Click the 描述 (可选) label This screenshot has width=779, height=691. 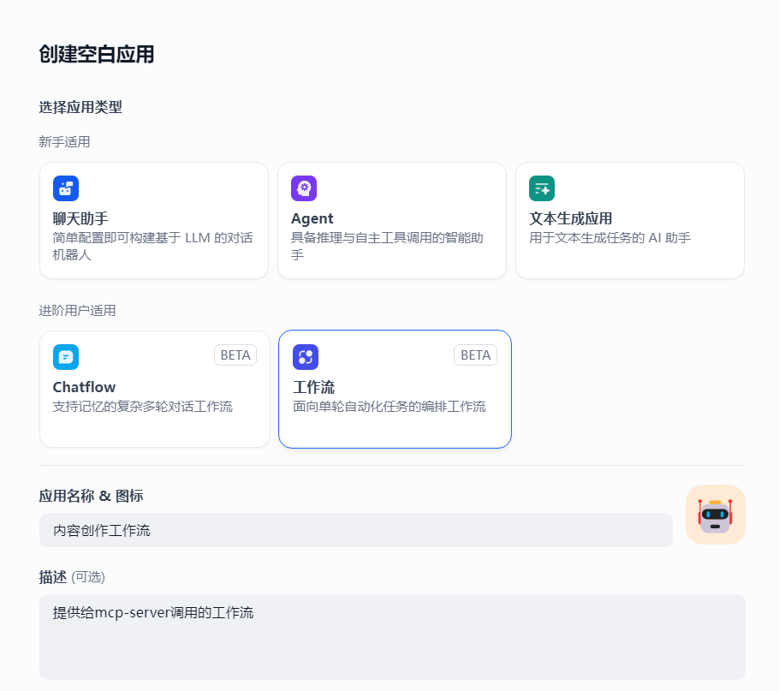pyautogui.click(x=72, y=577)
